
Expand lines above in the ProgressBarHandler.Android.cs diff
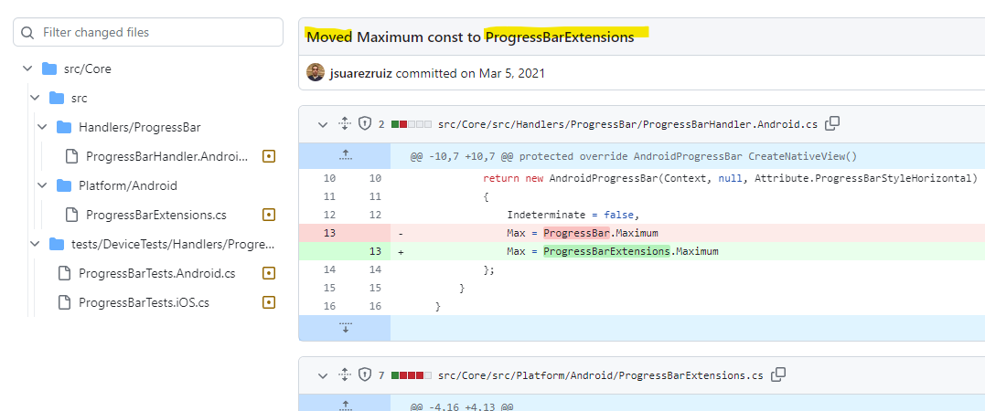345,155
